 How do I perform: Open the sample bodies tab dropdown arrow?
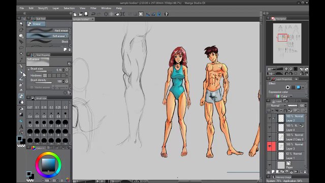click(x=92, y=19)
